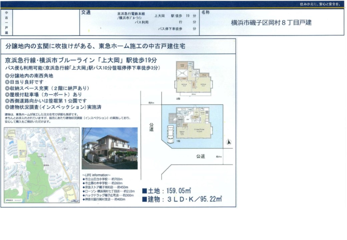Viewport: 347px width, 240px height.
Task: Click the 神奈川銀行岡村支店 distance entry
Action: [103, 199]
